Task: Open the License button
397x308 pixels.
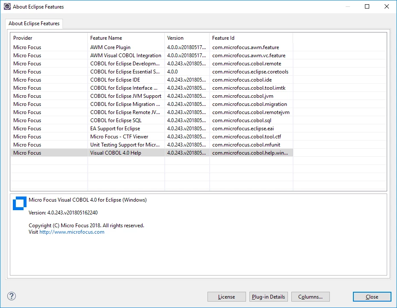Action: coord(227,297)
